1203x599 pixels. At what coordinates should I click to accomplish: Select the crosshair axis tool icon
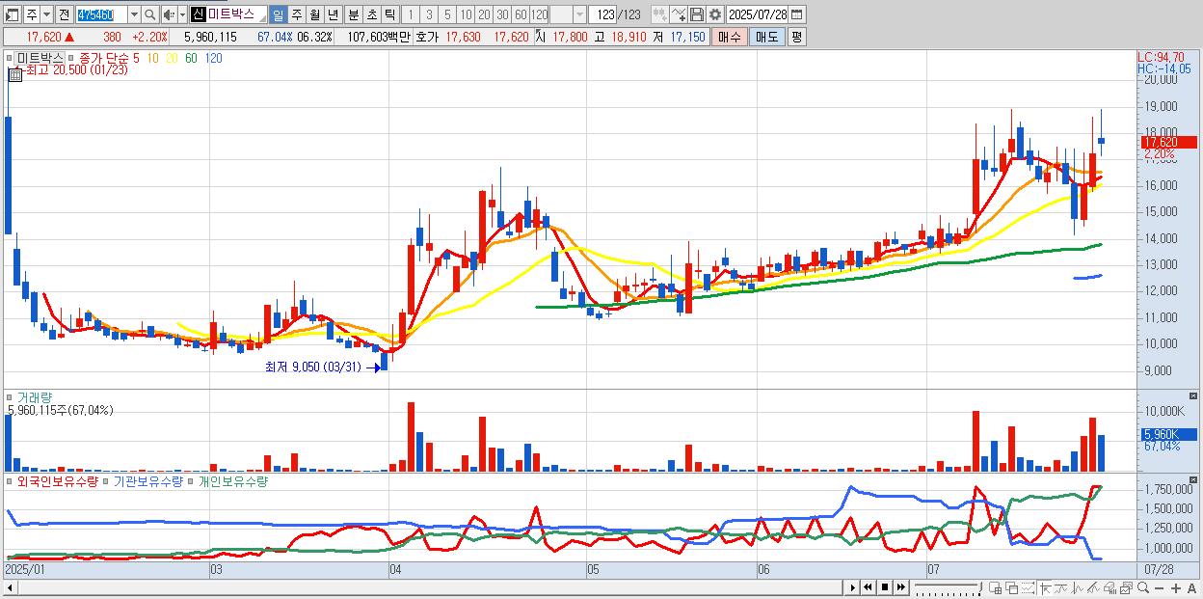(1044, 587)
